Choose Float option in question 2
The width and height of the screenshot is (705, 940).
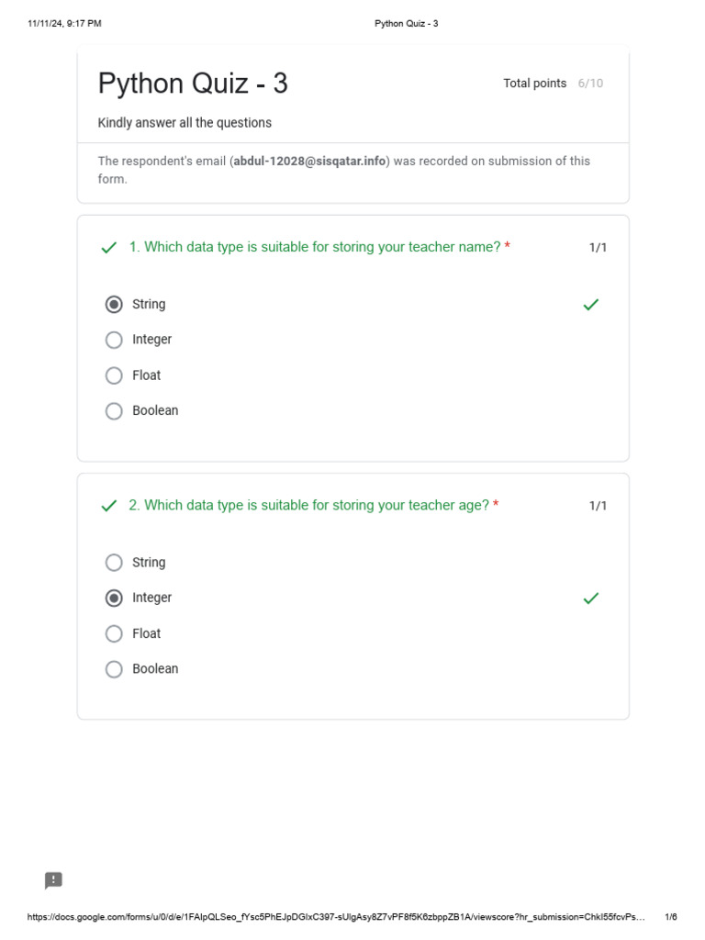pos(114,633)
